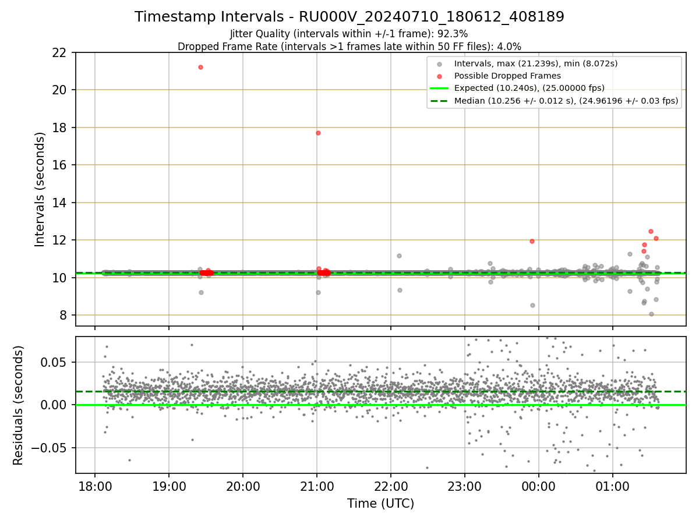
Task: Click the "Residuals (seconds)" y-axis label
Action: (x=19, y=405)
